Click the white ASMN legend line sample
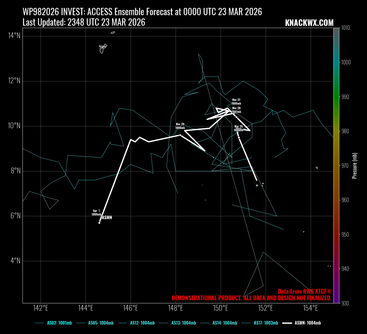Viewport: 367px width, 334px height. click(x=287, y=323)
